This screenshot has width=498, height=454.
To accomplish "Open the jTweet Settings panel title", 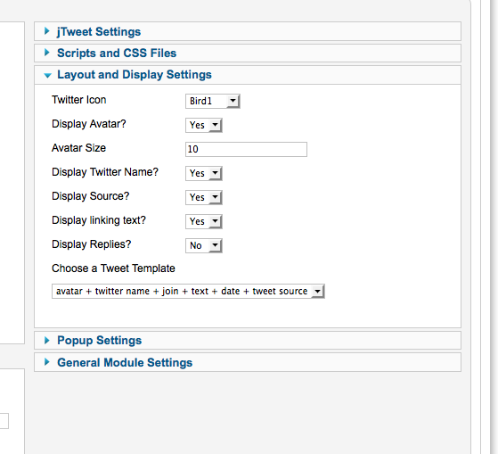I will pos(99,32).
